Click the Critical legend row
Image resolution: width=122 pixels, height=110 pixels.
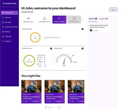pos(41,57)
